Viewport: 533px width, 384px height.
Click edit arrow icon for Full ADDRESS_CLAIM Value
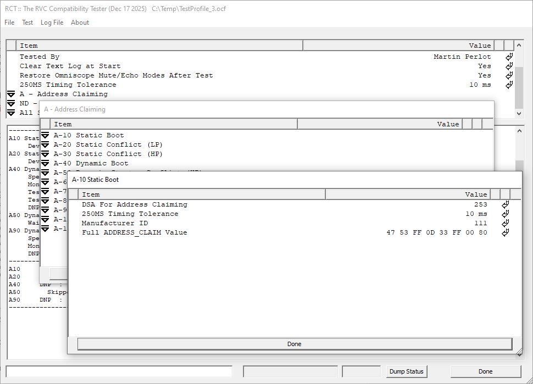(506, 232)
